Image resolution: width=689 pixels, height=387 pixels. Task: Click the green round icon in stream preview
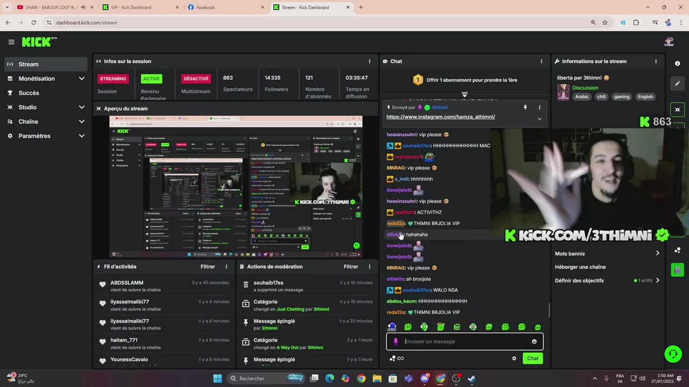356,246
